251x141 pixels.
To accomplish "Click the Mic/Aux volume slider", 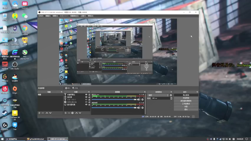I will pos(114,99).
